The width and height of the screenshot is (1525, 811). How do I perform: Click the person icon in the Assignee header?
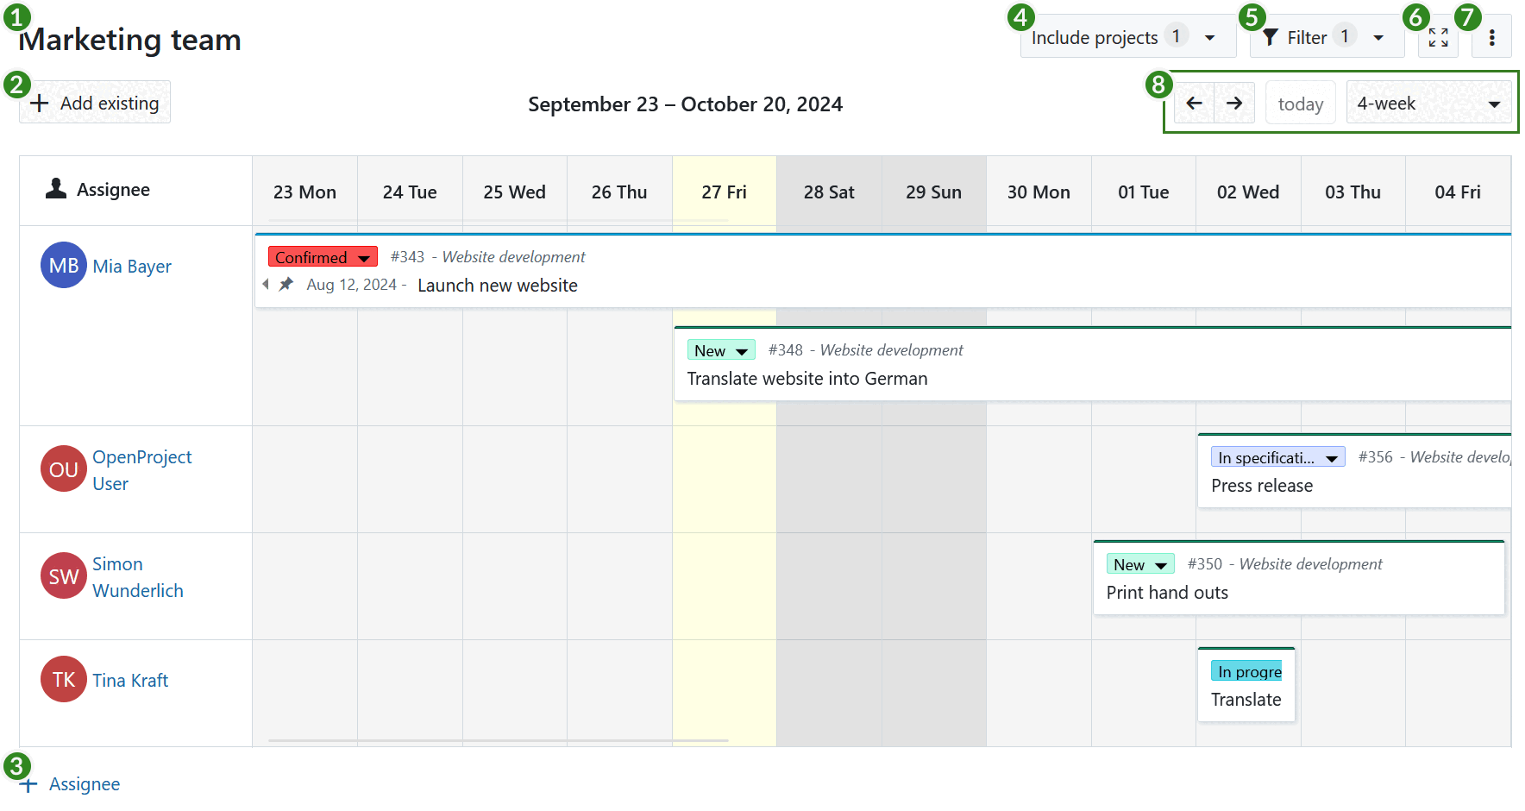[54, 189]
